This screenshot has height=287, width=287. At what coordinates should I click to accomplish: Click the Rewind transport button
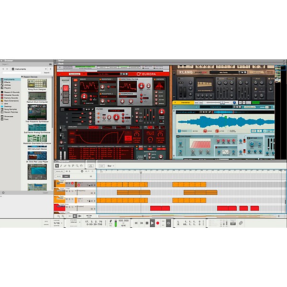point(136,223)
